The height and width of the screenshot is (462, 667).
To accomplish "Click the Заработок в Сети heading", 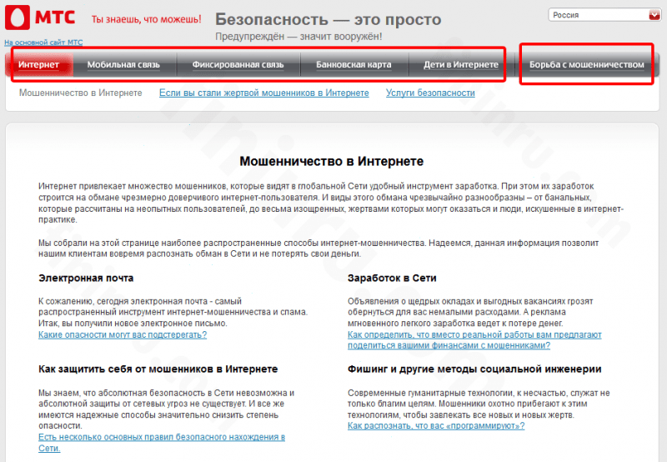I will 392,278.
